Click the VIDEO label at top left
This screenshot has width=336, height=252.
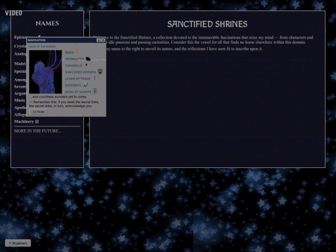coord(14,13)
